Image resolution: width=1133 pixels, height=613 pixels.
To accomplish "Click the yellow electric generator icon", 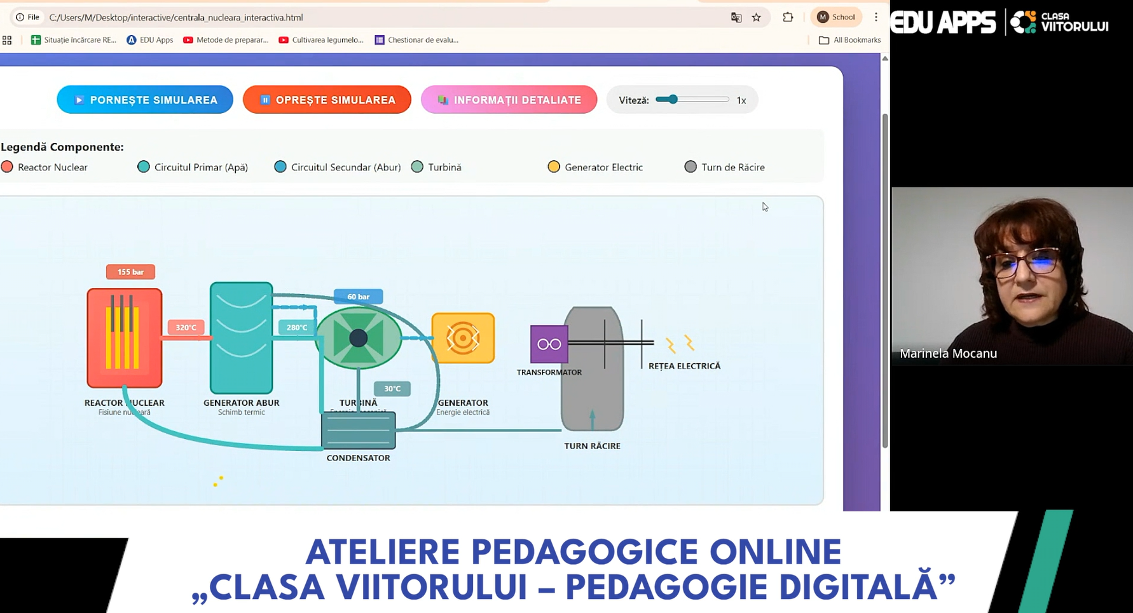I will coord(463,338).
